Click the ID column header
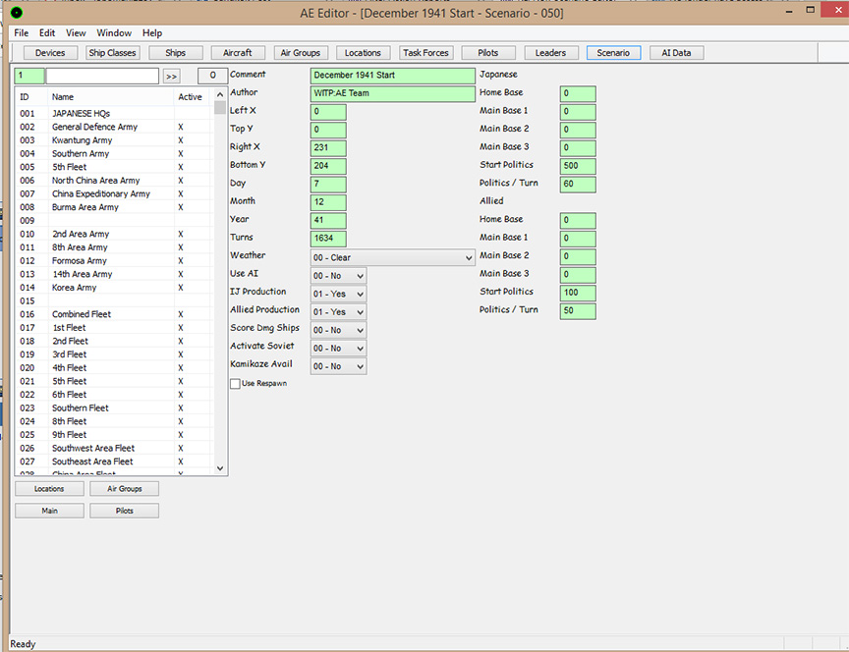849x652 pixels. click(32, 97)
